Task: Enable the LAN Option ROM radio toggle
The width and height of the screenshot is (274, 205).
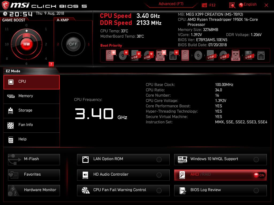Action: coord(159,160)
